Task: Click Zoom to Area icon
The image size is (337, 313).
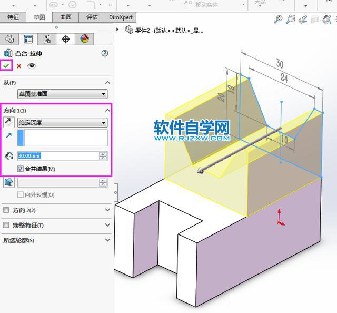Action: 290,19
